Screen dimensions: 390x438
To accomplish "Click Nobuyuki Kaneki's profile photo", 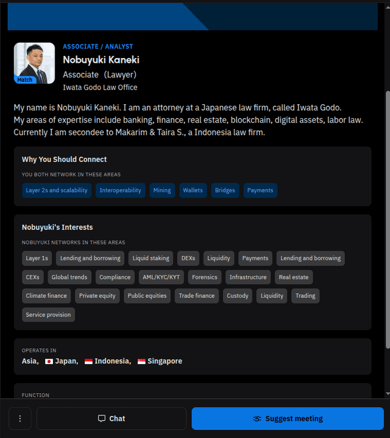I will coord(34,63).
